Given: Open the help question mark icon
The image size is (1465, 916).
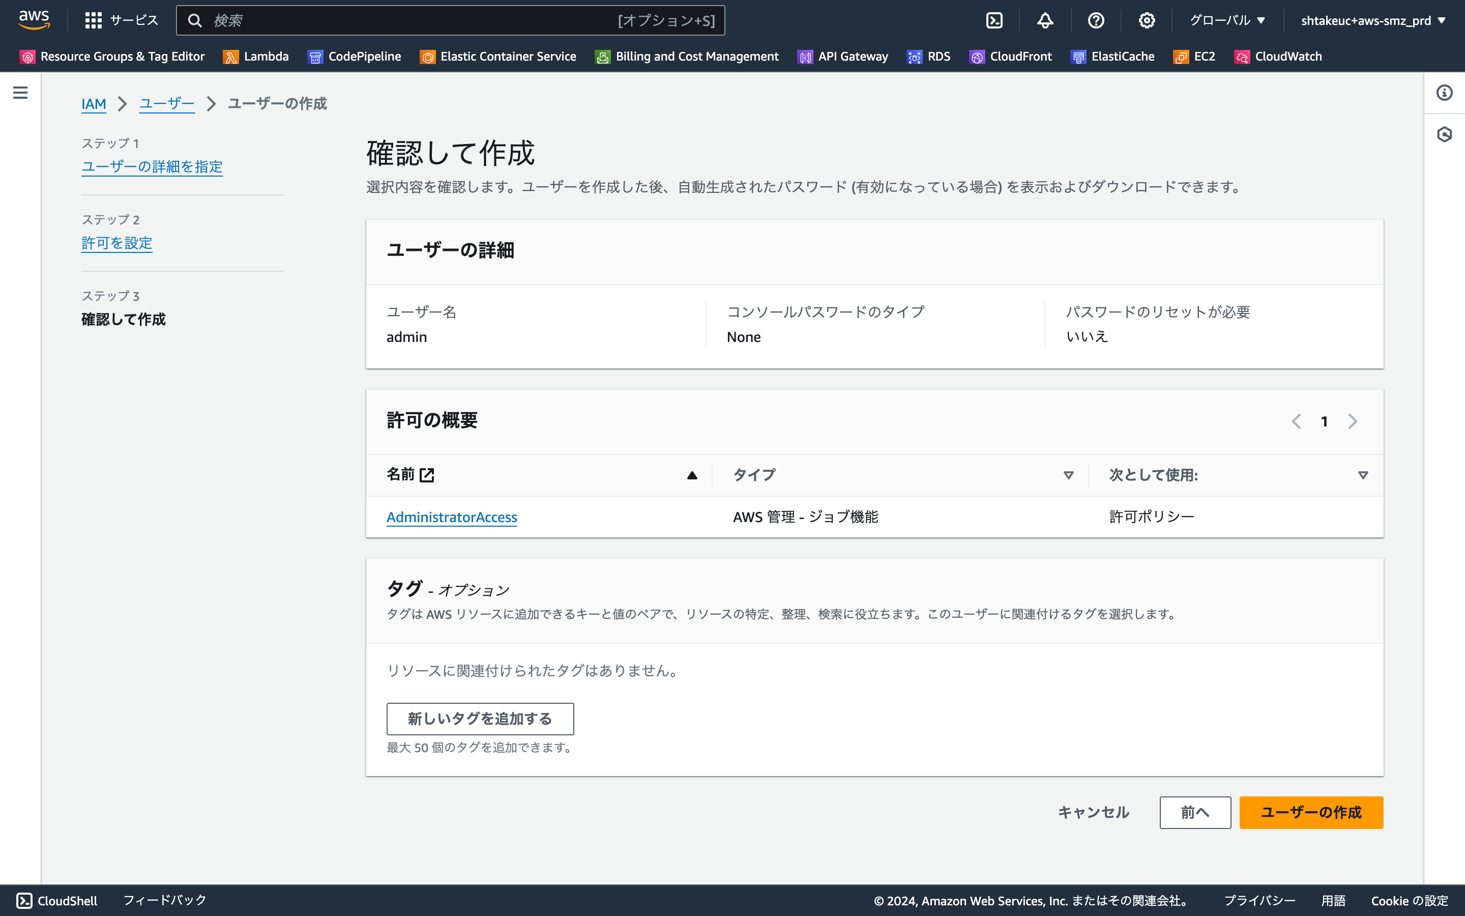Looking at the screenshot, I should 1096,20.
